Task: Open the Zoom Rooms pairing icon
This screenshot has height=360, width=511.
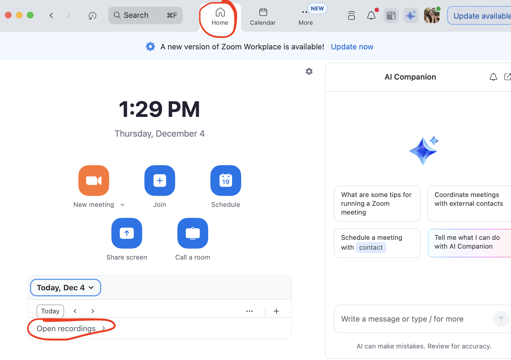Action: (x=351, y=15)
